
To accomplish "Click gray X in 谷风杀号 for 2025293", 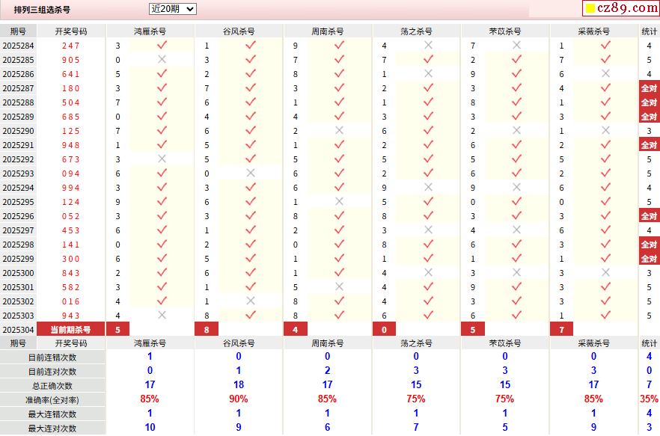I will 251,174.
